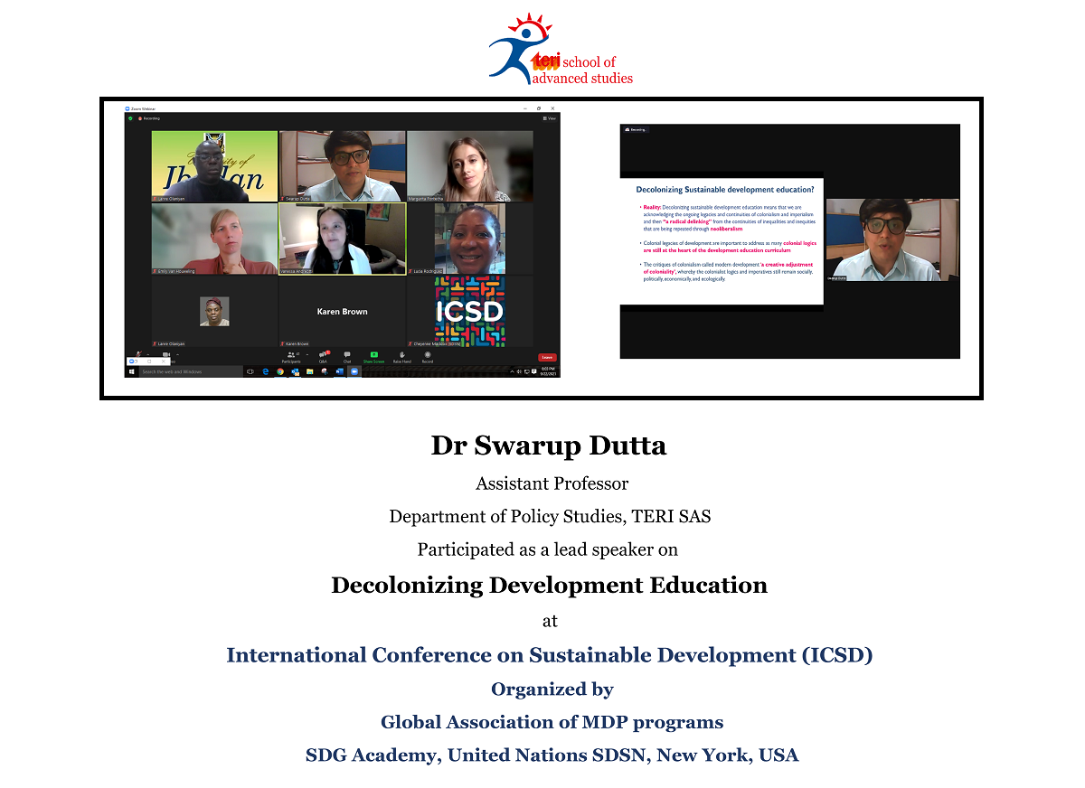Click Recording badge in the right screenshot
The image size is (1085, 788).
pos(636,130)
